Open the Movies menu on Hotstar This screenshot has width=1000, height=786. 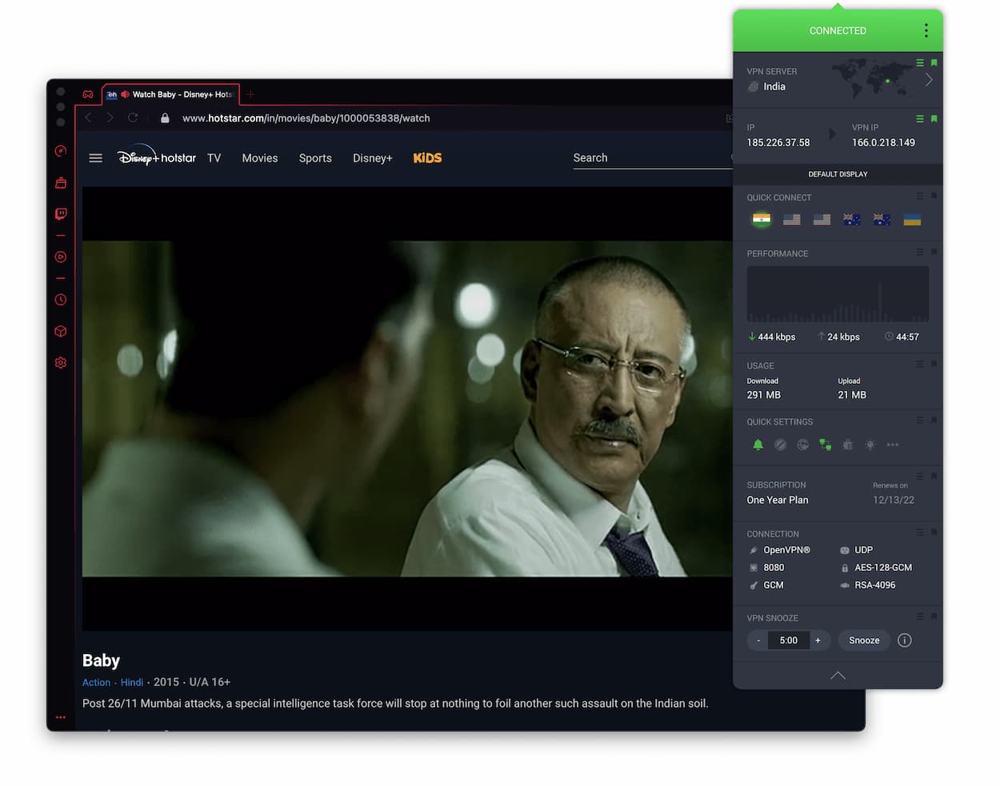[x=260, y=158]
